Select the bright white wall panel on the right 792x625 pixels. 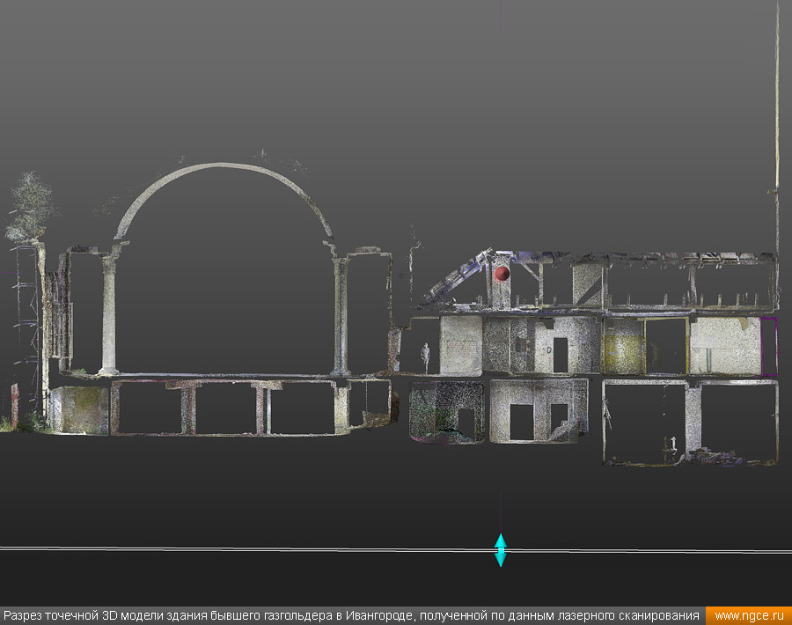tap(724, 345)
